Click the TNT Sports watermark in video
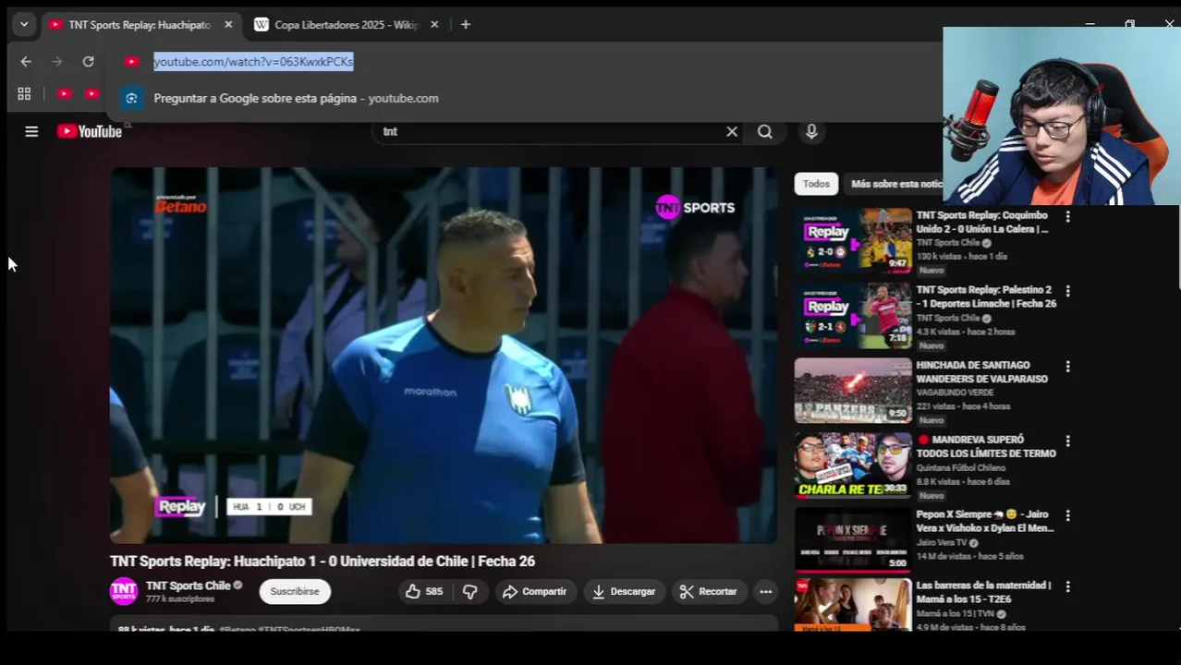This screenshot has width=1181, height=665. 695,208
